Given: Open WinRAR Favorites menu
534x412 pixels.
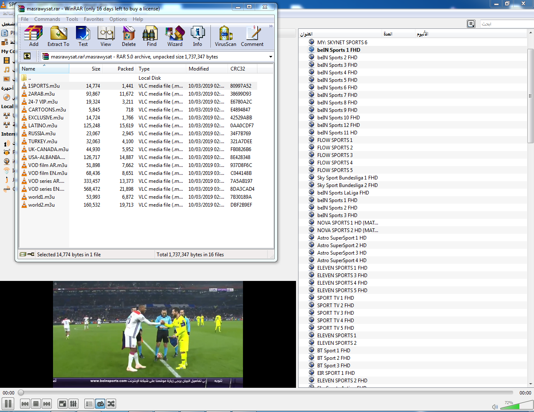Looking at the screenshot, I should tap(94, 19).
